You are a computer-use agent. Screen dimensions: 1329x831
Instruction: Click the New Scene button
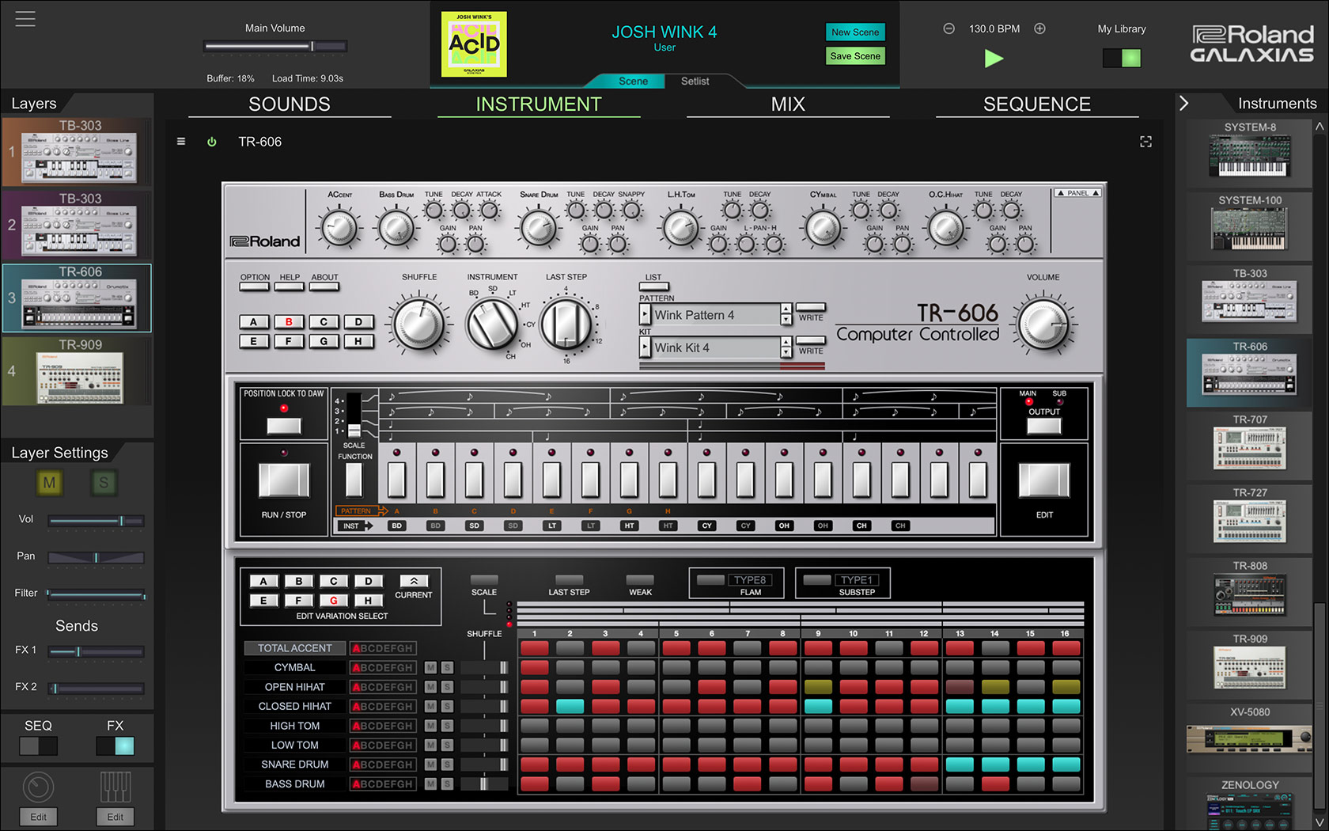854,32
